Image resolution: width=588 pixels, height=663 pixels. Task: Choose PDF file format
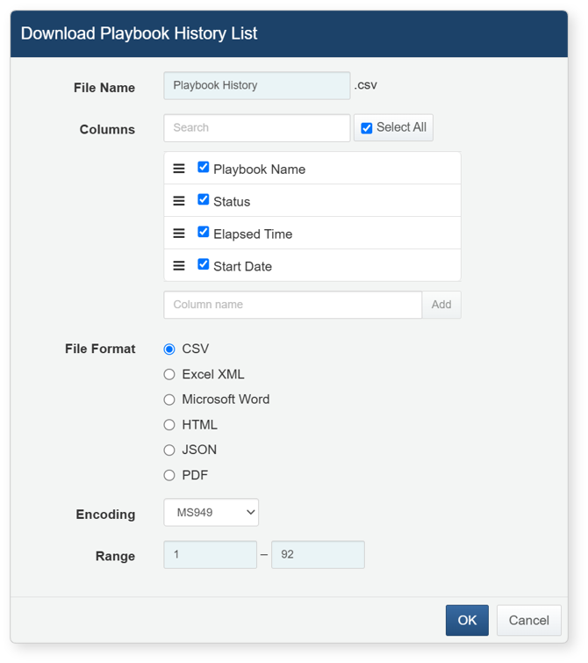[169, 475]
